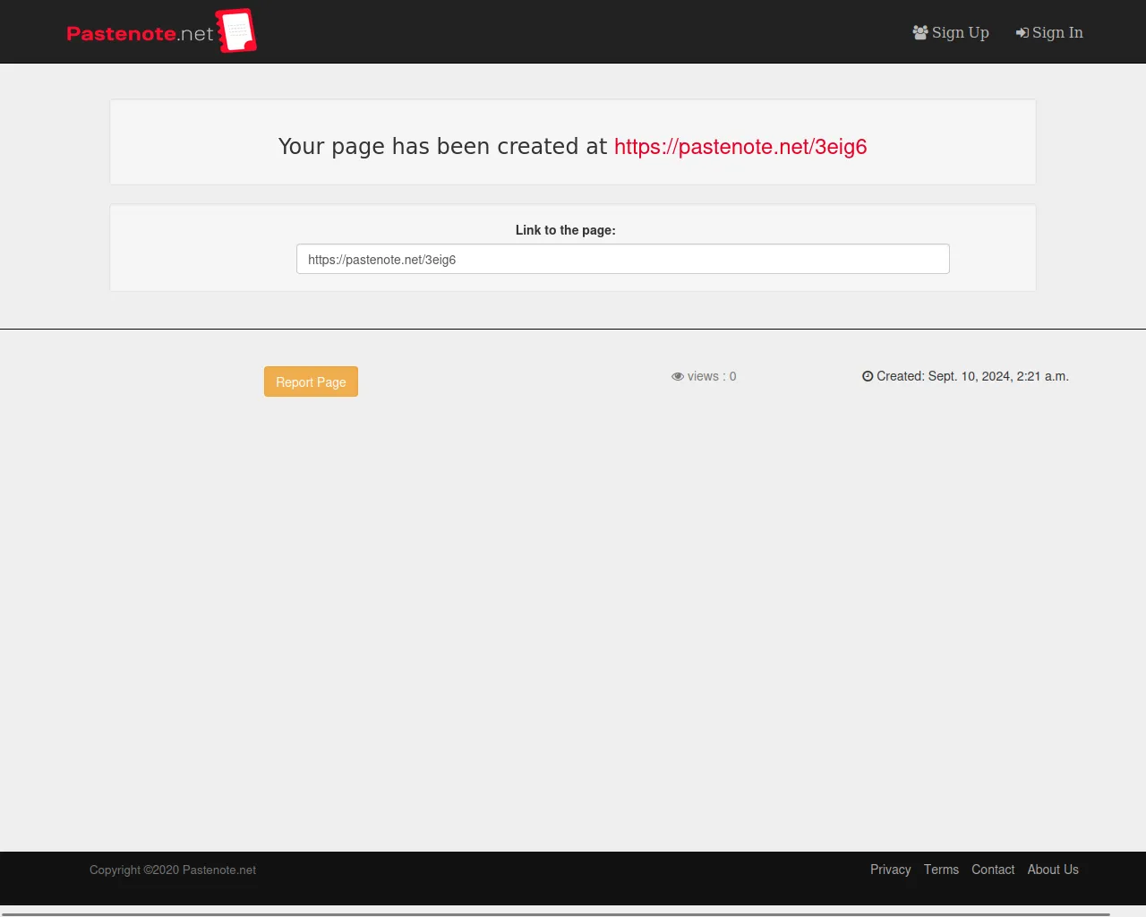Open the Privacy footer link

pyautogui.click(x=890, y=870)
